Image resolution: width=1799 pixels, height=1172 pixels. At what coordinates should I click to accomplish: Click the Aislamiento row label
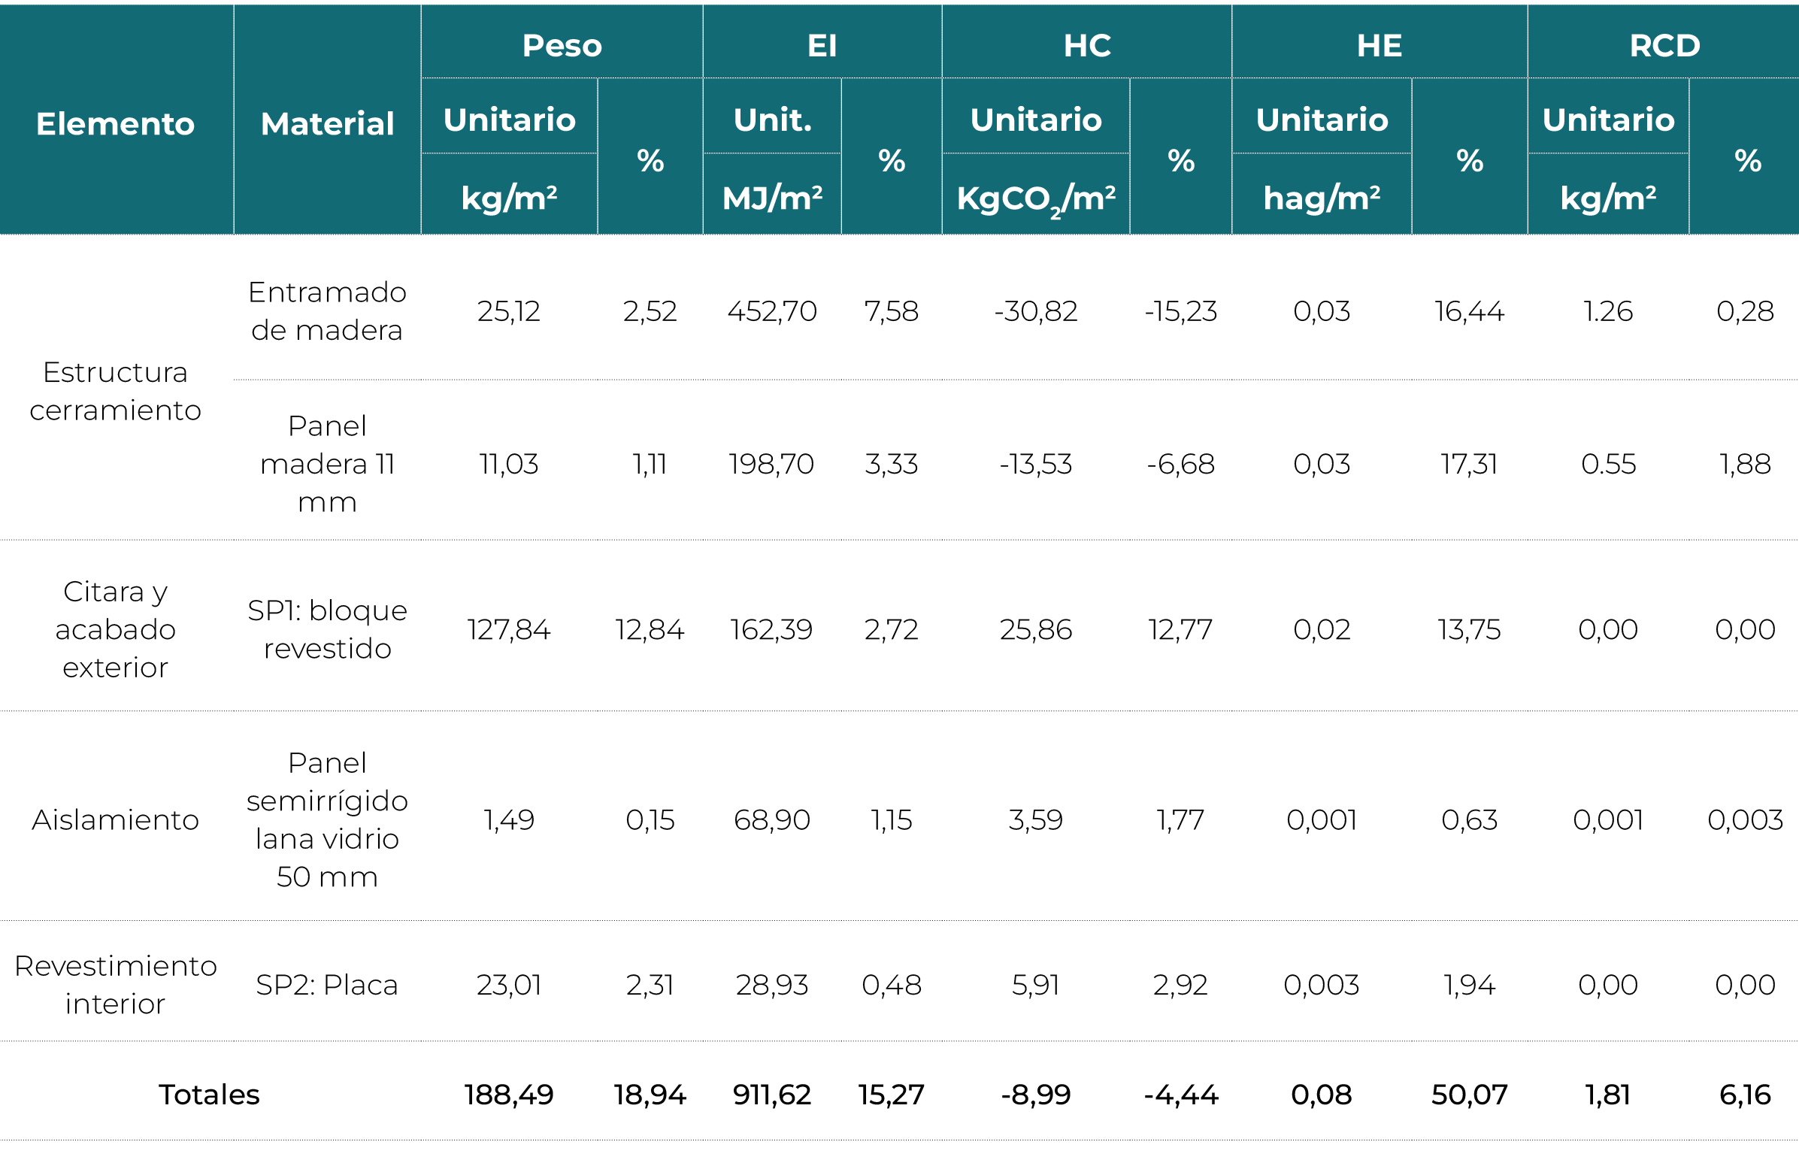(115, 819)
